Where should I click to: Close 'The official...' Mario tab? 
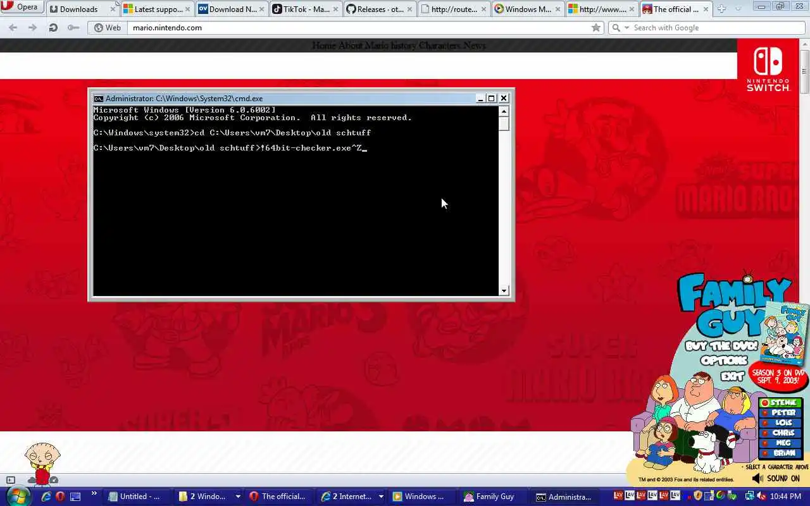click(x=706, y=9)
